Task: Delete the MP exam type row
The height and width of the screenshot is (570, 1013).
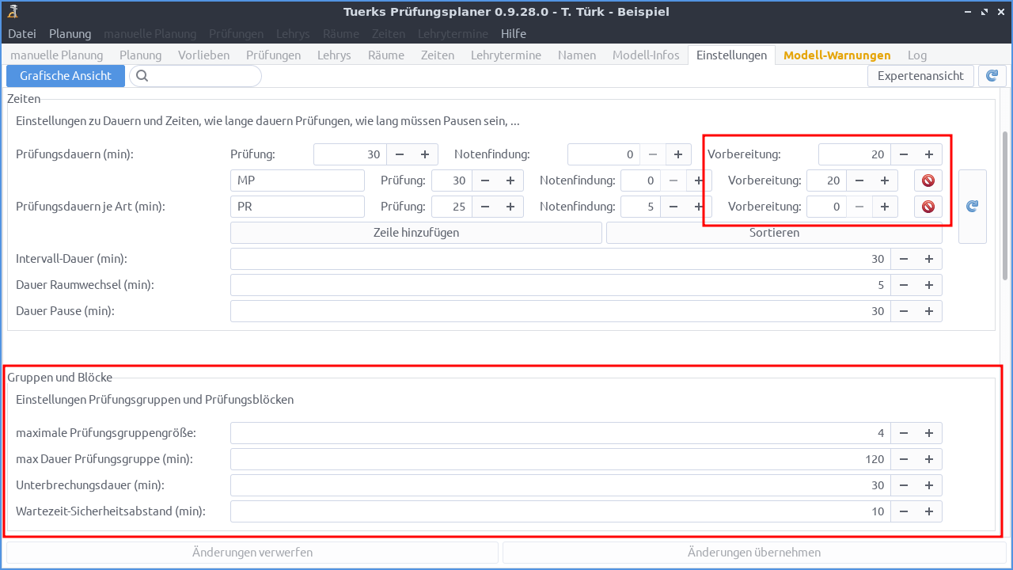Action: pyautogui.click(x=928, y=180)
